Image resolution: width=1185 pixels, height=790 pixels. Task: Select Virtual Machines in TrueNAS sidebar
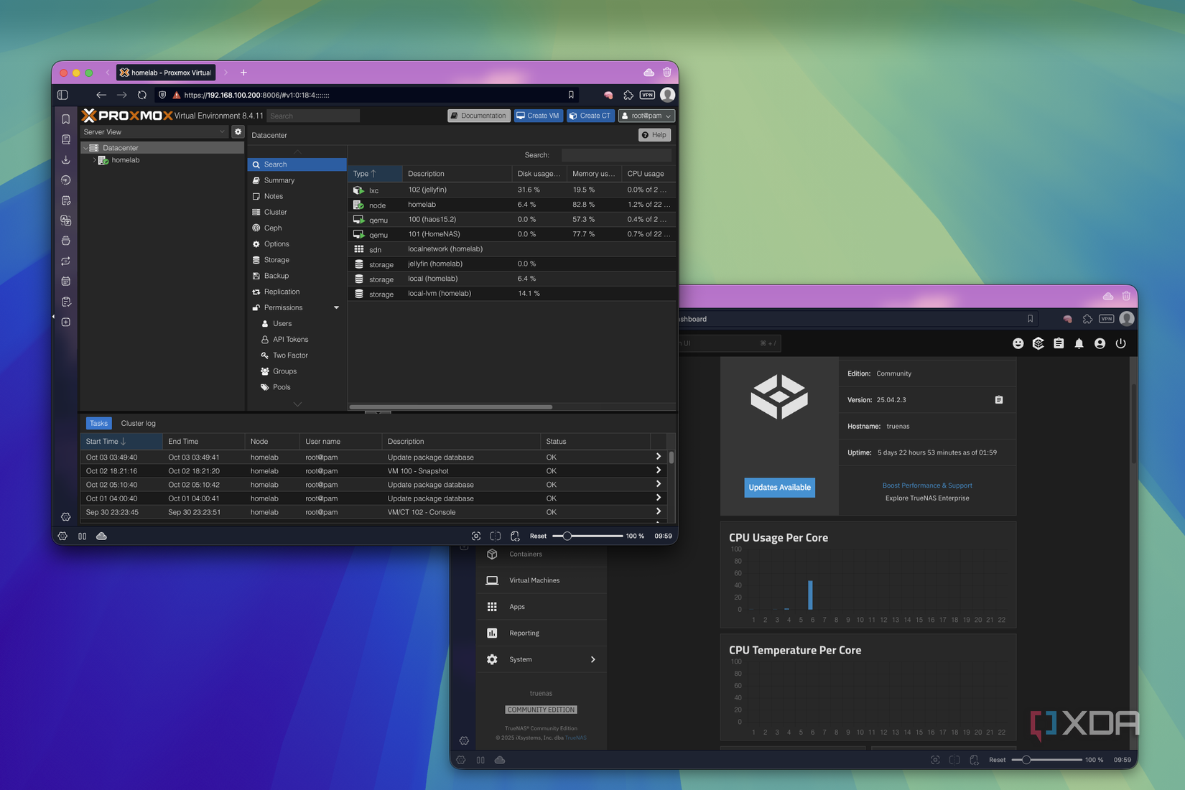click(534, 580)
